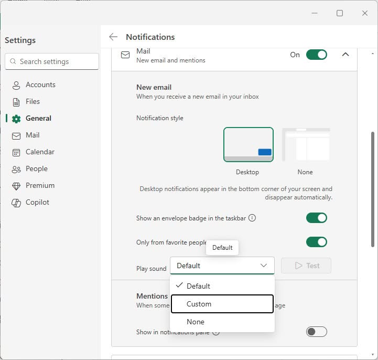Maximize the settings window

coord(340,13)
